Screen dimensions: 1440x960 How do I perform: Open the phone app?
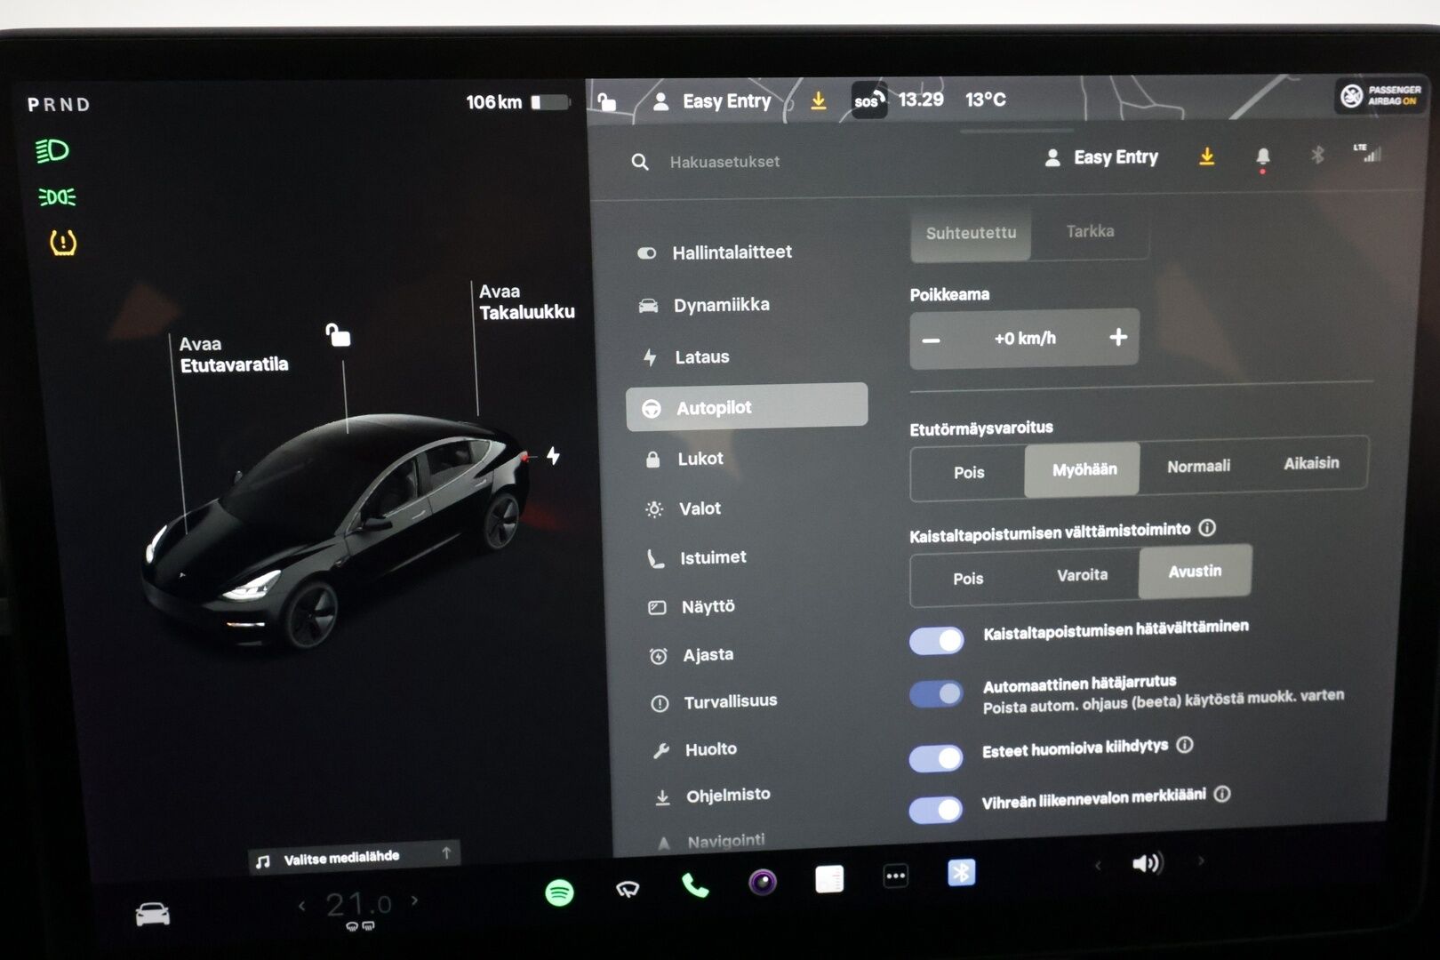(694, 885)
